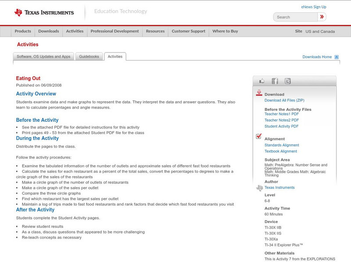Click the 60 Minutes activity time

tap(273, 214)
